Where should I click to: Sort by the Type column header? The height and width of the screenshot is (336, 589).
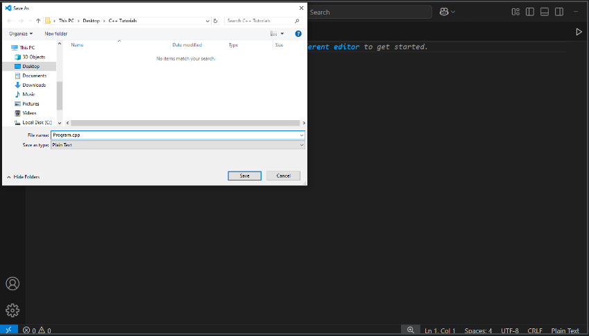pyautogui.click(x=233, y=44)
